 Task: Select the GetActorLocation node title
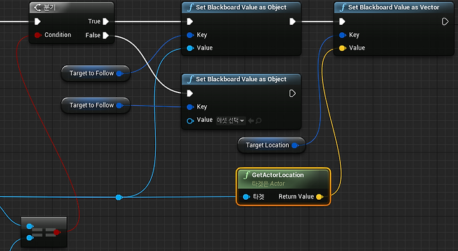coord(278,175)
